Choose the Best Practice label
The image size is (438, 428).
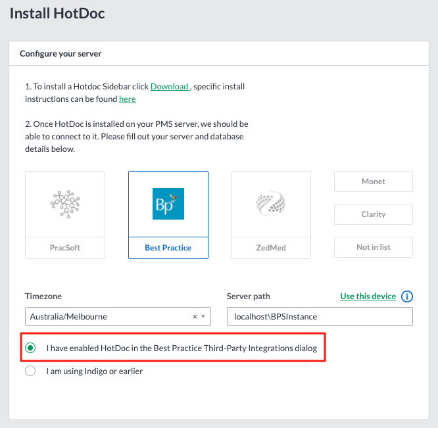point(168,248)
